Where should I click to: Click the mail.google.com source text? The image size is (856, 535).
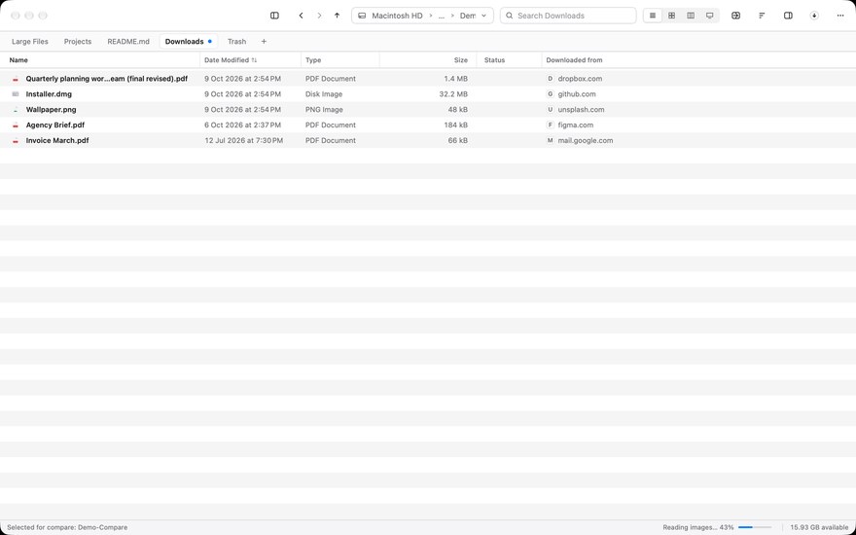586,140
